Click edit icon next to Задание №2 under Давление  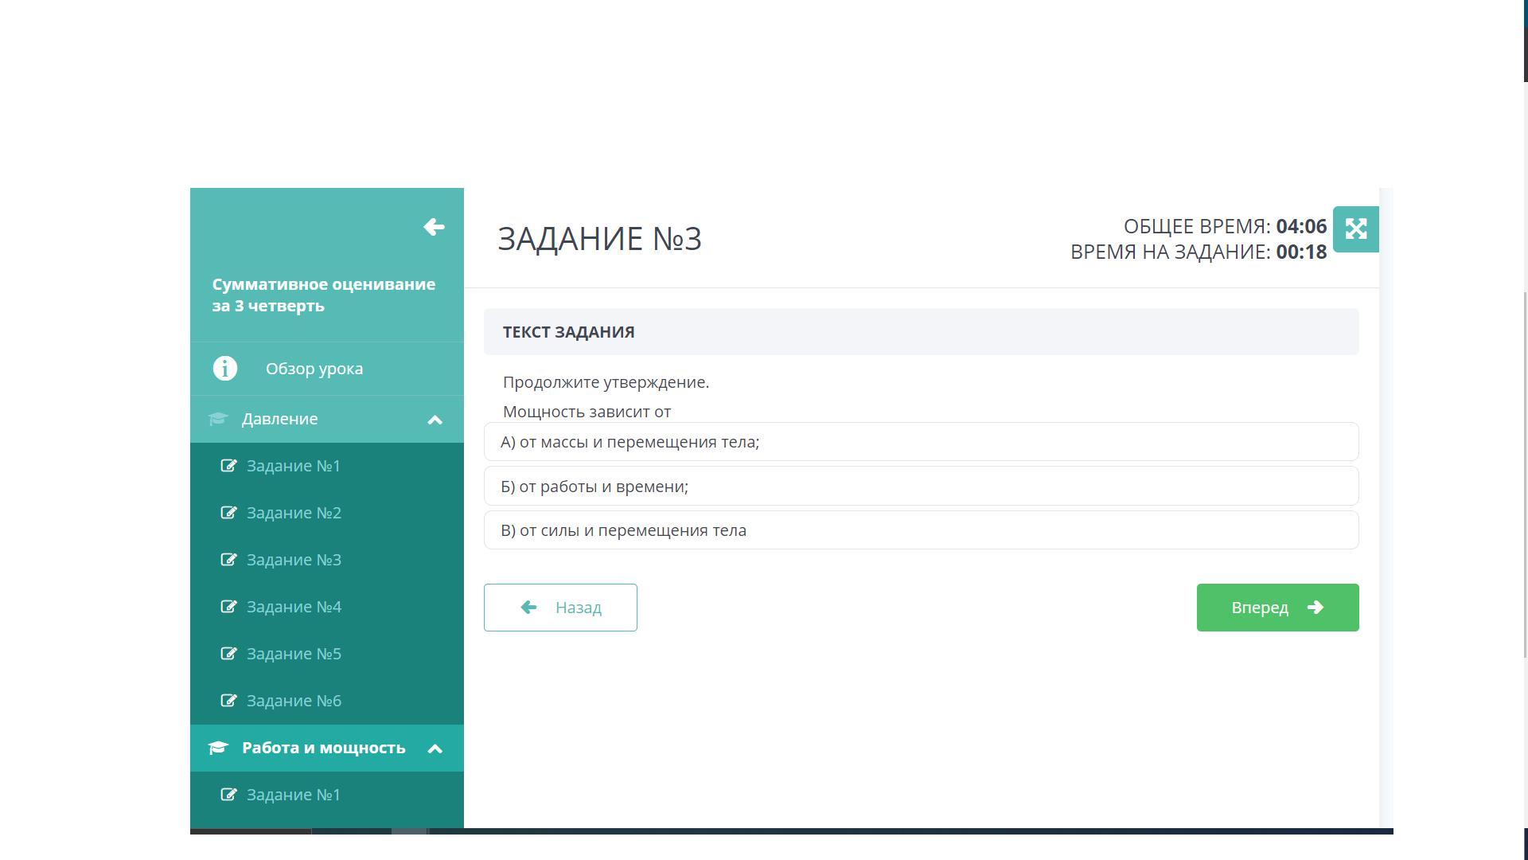coord(228,513)
